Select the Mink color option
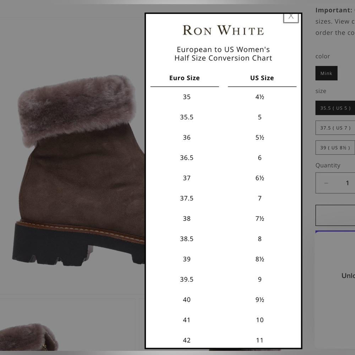The height and width of the screenshot is (355, 355). point(326,73)
